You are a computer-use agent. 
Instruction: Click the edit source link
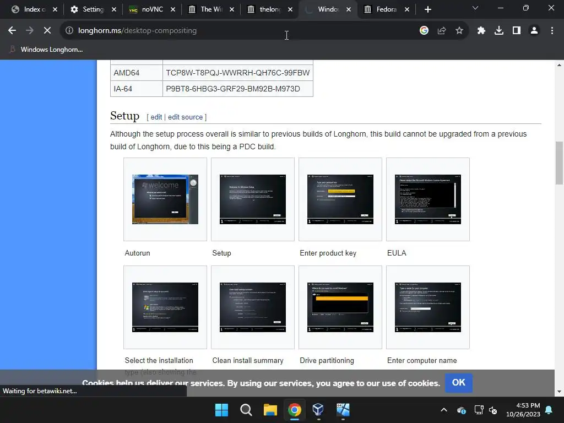[x=185, y=117]
